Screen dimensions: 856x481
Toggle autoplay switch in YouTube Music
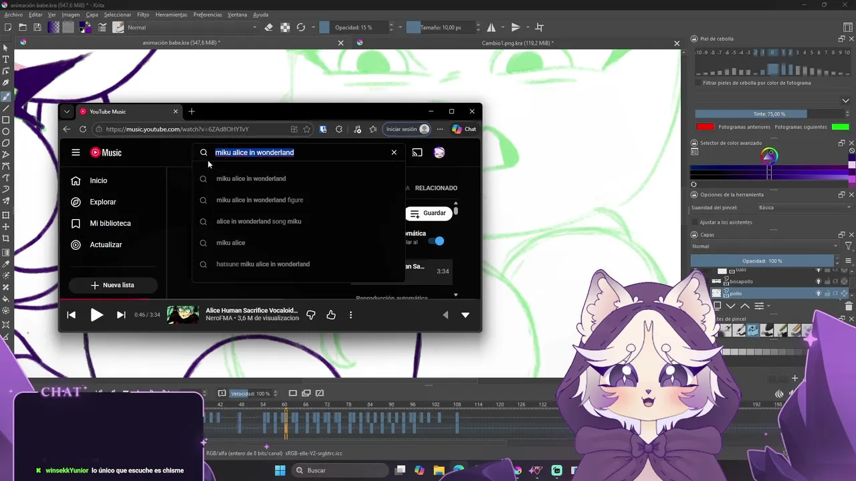tap(436, 241)
